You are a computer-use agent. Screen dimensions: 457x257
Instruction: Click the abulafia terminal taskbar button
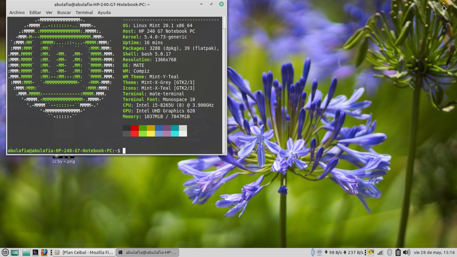(147, 253)
